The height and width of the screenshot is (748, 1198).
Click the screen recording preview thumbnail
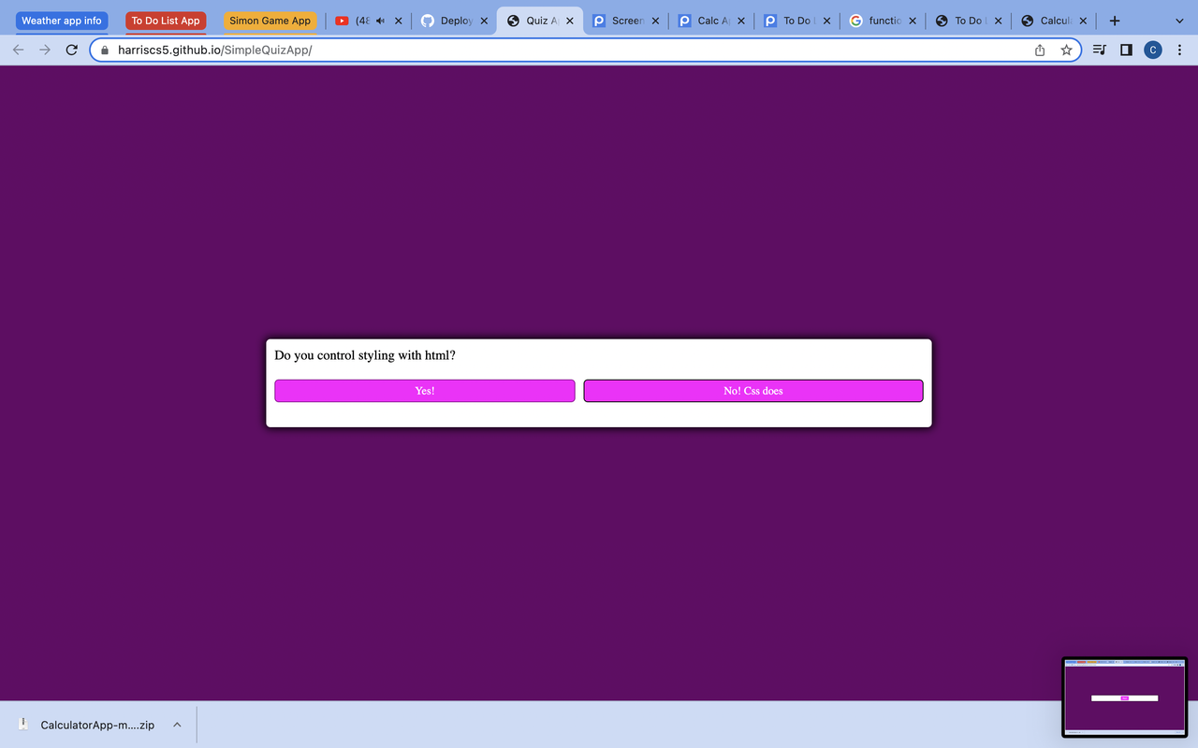coord(1124,697)
